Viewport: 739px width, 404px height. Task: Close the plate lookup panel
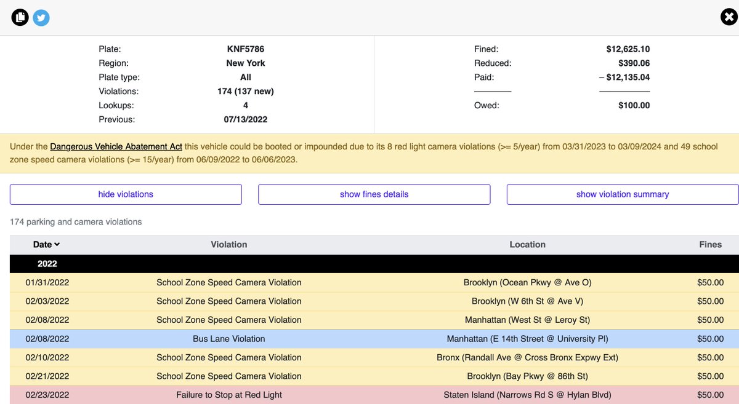(729, 17)
